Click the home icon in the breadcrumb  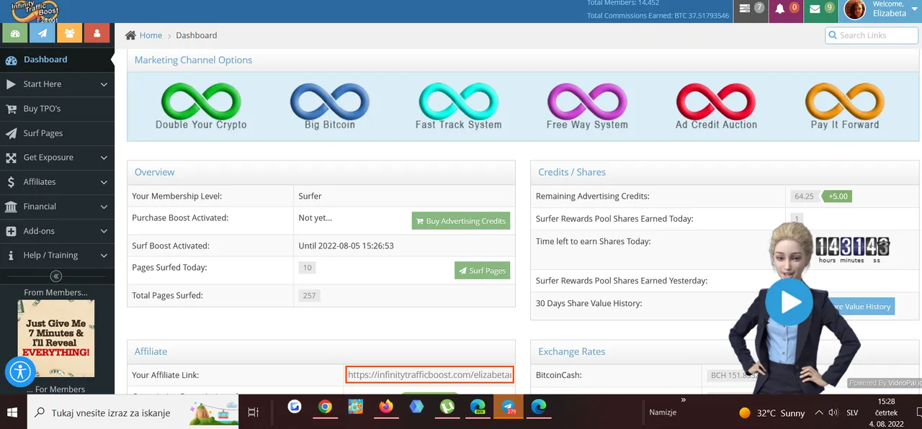pyautogui.click(x=130, y=35)
